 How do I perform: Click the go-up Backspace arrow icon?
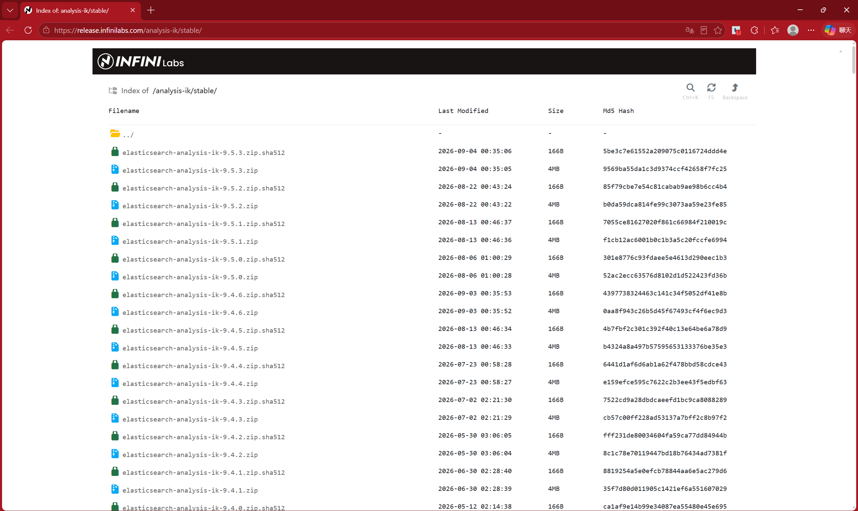pyautogui.click(x=735, y=88)
